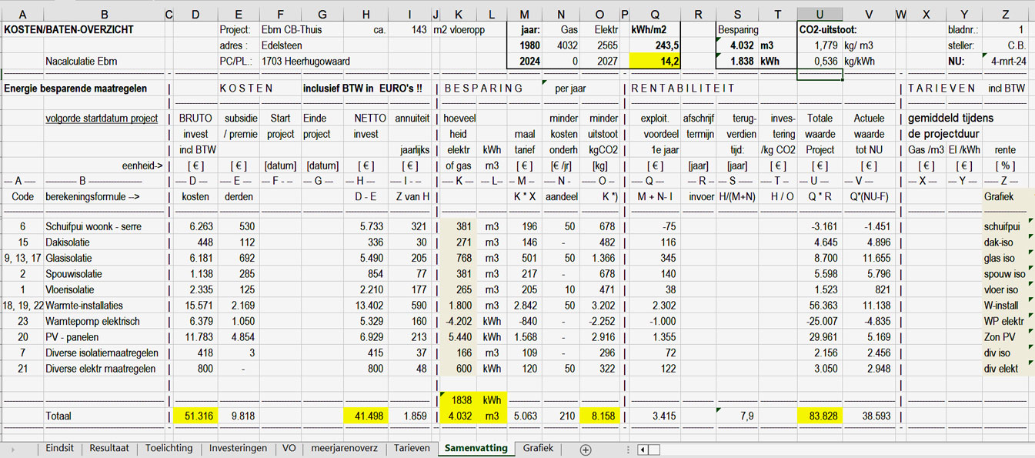Switch to the Resultaat sheet tab
This screenshot has height=458, width=1035.
pyautogui.click(x=109, y=448)
